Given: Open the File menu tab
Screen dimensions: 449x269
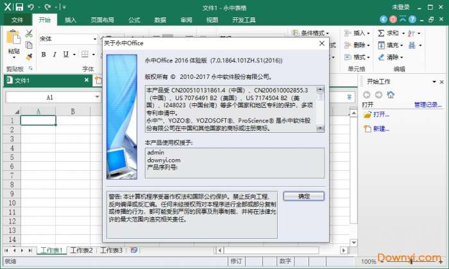Looking at the screenshot, I should (17, 20).
